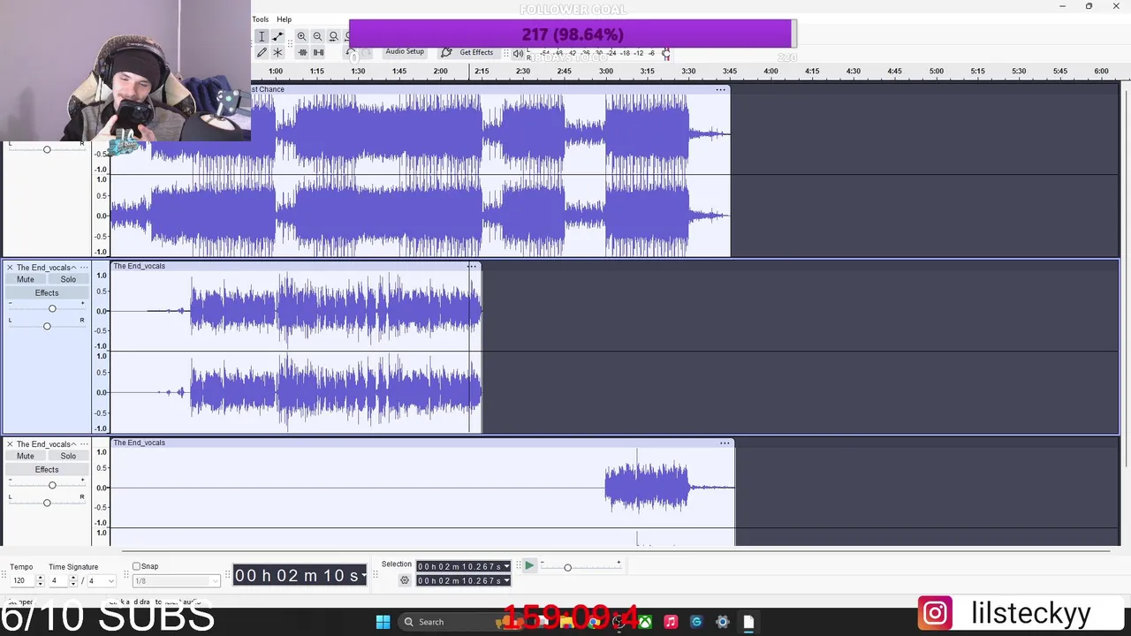Click the playback meter speaker icon
This screenshot has width=1131, height=636.
tap(518, 53)
